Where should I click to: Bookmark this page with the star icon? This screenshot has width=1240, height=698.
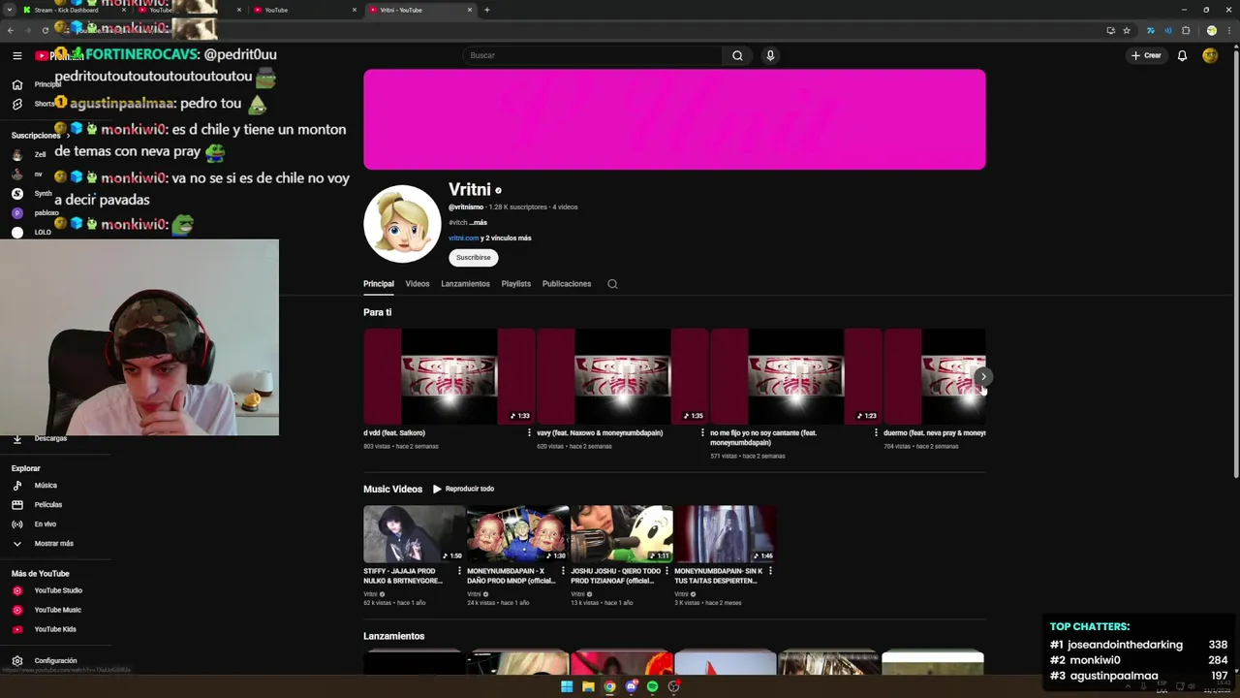1127,30
